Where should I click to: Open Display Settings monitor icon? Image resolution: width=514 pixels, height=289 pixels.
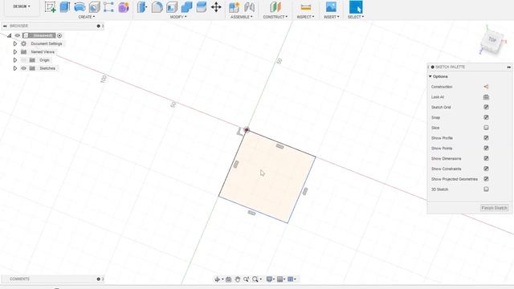(270, 279)
